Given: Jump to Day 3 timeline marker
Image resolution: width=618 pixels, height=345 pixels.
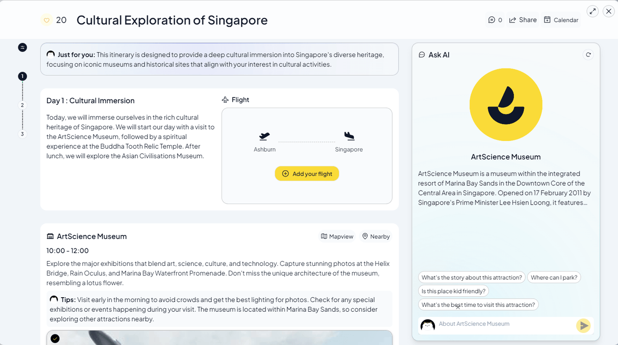Looking at the screenshot, I should coord(22,134).
